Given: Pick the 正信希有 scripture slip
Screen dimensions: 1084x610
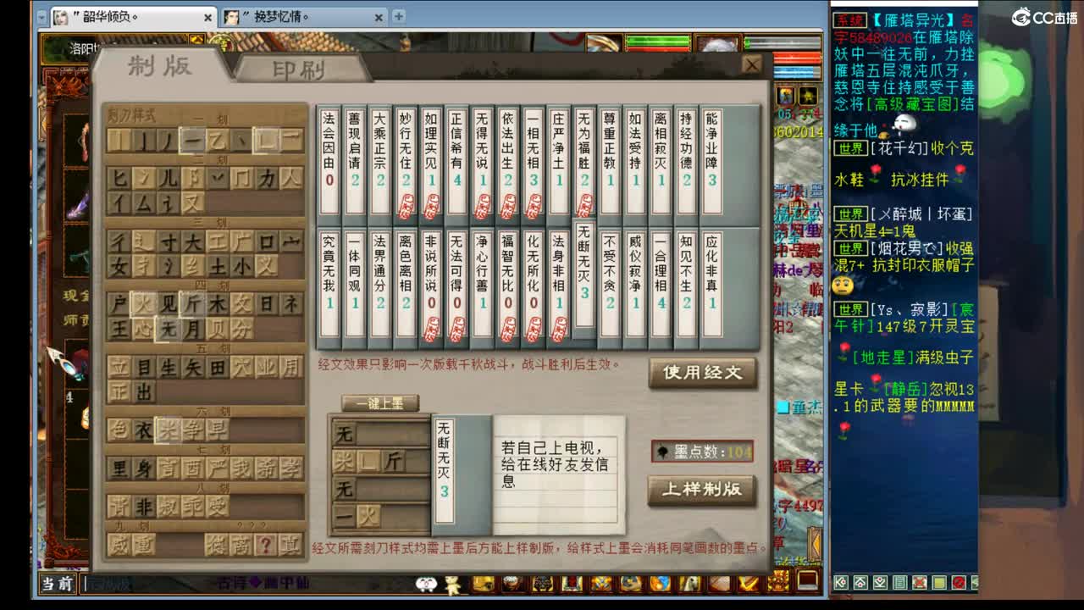Looking at the screenshot, I should pyautogui.click(x=457, y=161).
